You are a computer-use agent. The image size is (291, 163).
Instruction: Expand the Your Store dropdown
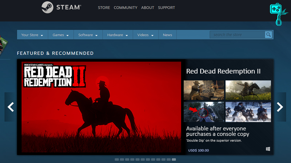pos(32,35)
